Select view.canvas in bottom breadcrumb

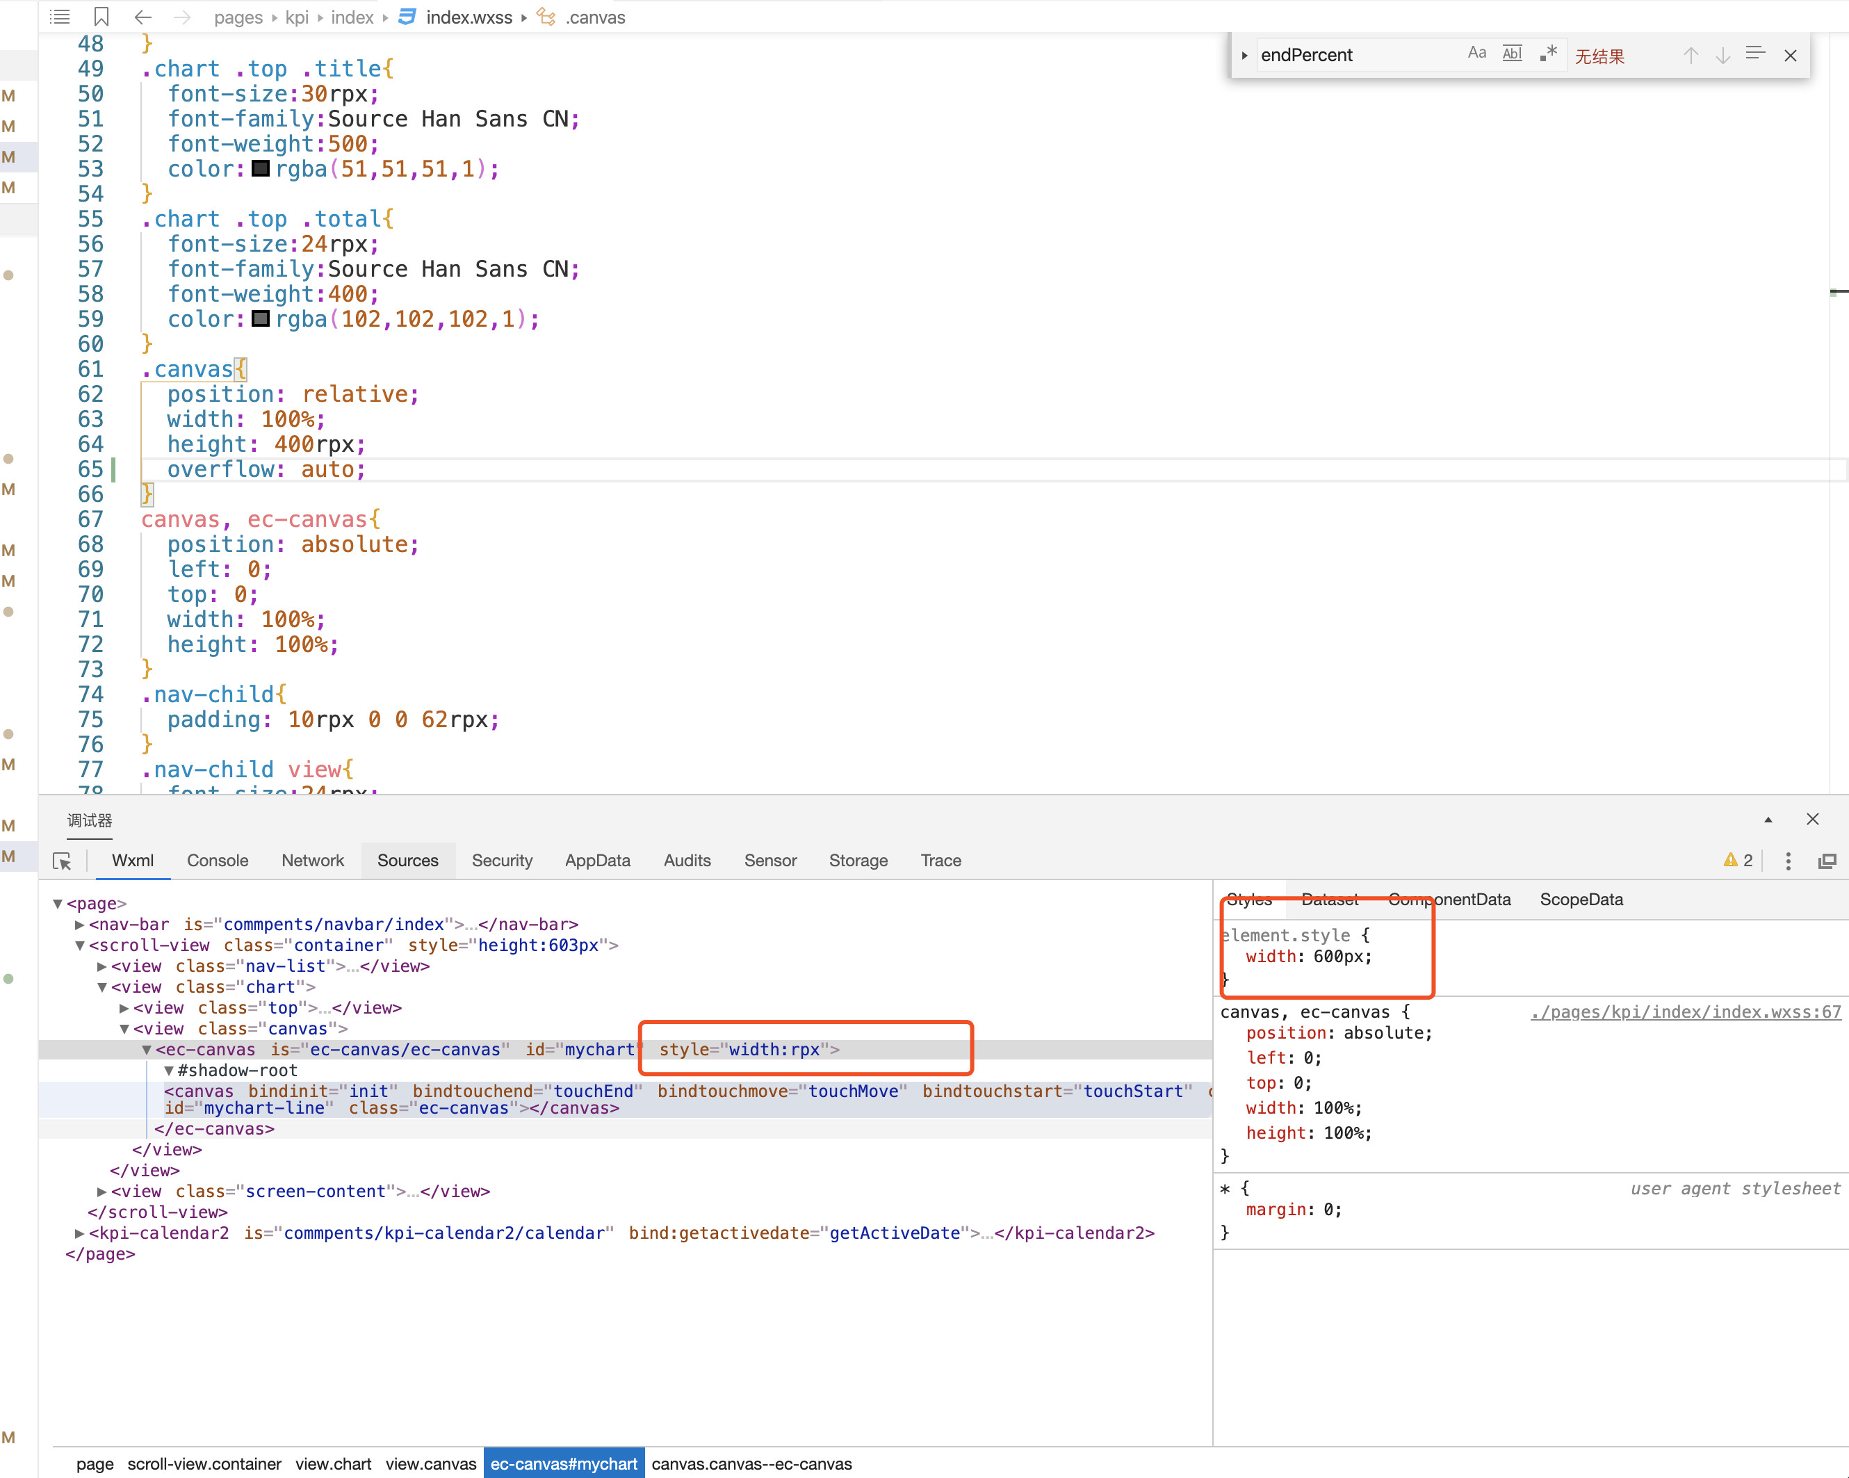430,1463
